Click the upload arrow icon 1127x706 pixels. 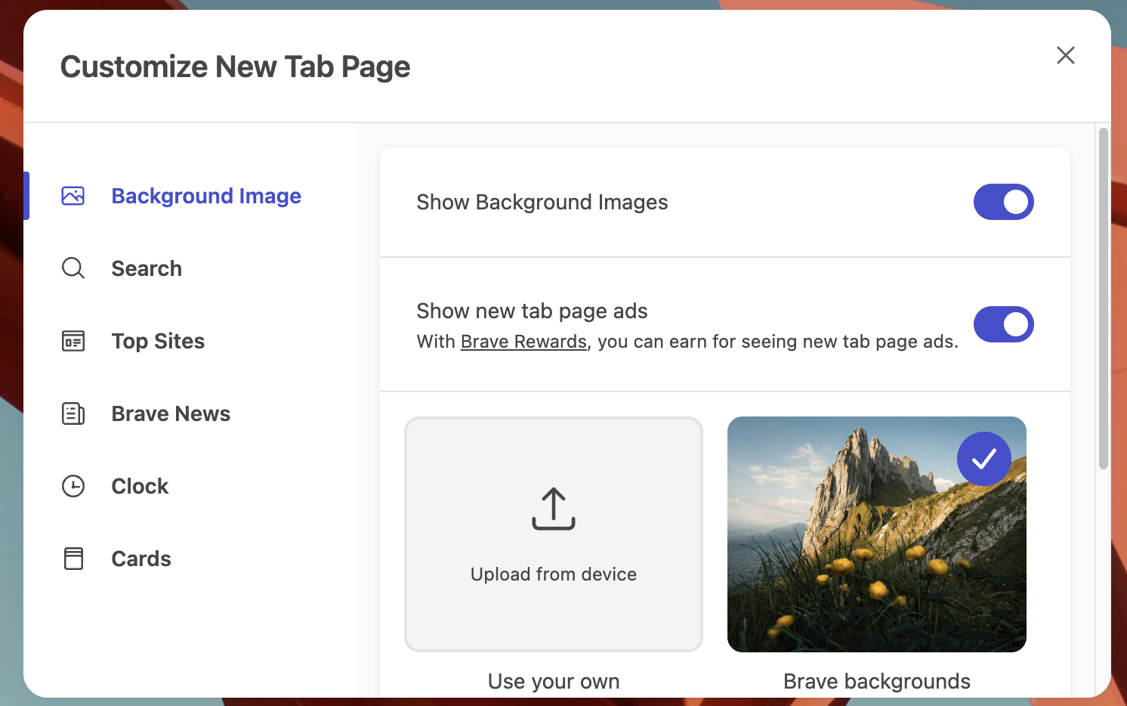tap(554, 509)
